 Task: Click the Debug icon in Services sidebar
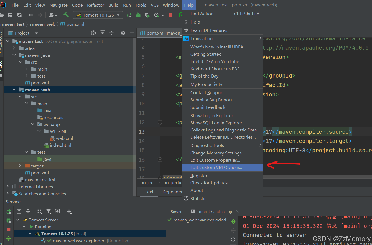pyautogui.click(x=9, y=221)
